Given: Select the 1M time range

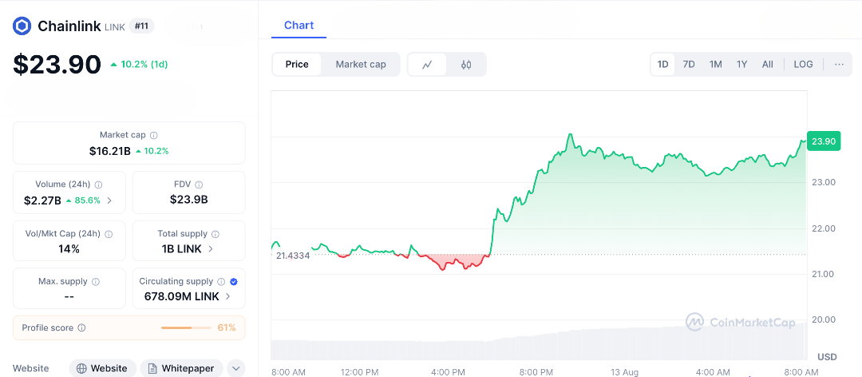Looking at the screenshot, I should click(x=715, y=65).
